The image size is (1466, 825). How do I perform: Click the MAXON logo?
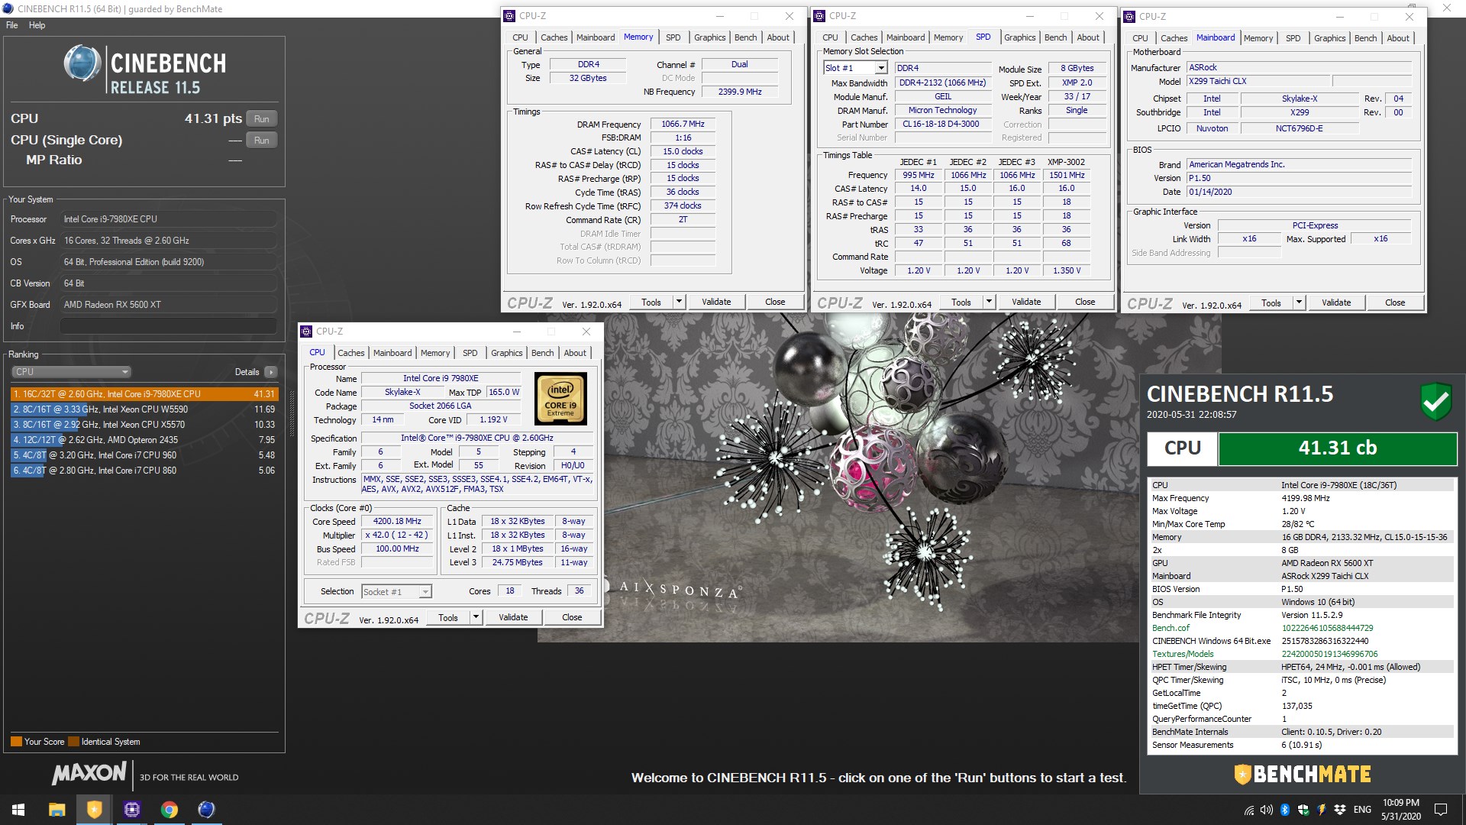89,774
